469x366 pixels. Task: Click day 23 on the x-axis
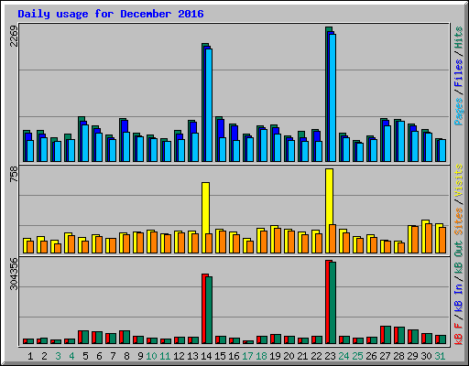[330, 356]
